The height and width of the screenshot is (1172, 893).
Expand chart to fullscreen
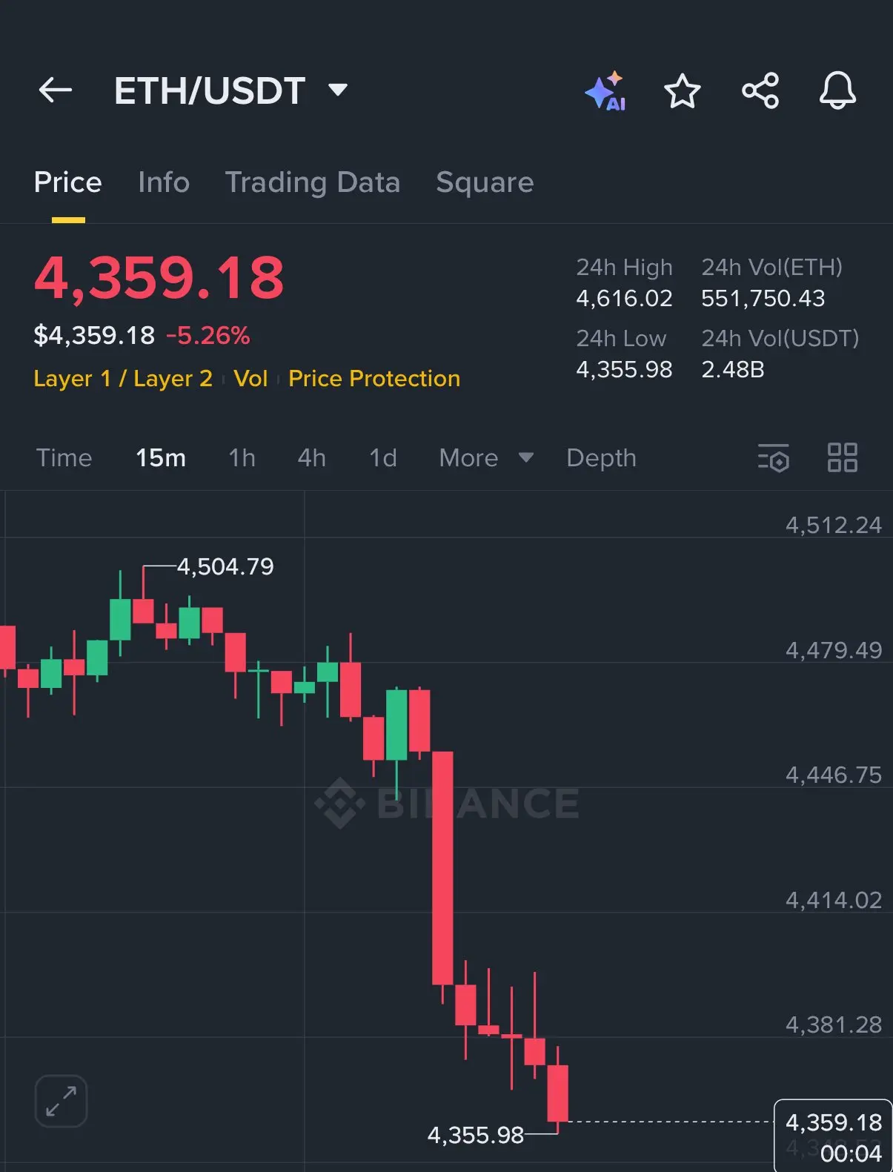point(62,1101)
